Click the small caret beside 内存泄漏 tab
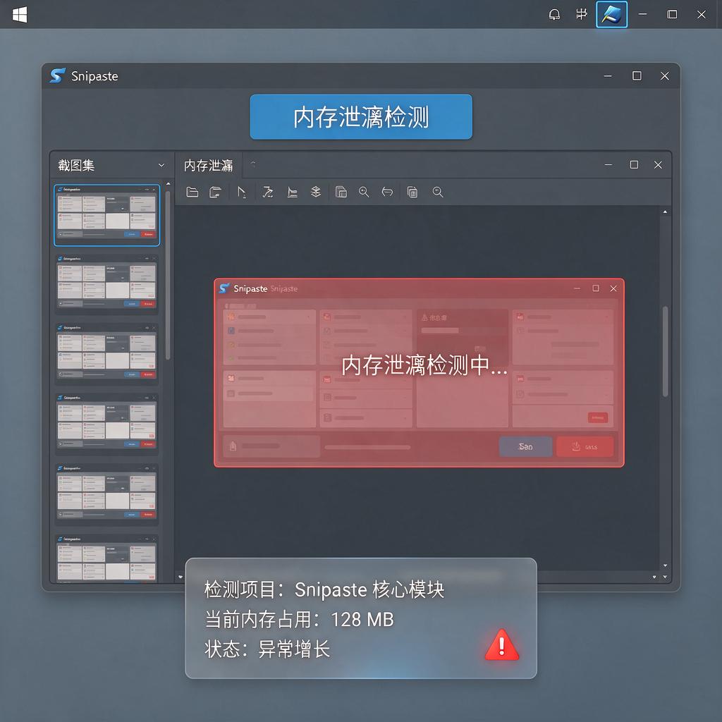 (x=253, y=163)
